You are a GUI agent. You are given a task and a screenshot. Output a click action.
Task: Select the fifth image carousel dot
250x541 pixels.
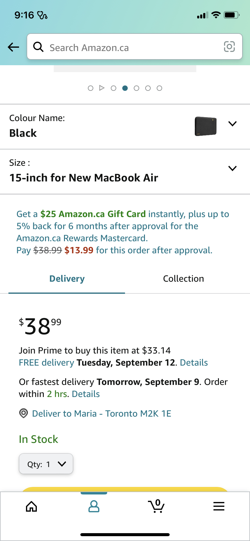tap(148, 88)
